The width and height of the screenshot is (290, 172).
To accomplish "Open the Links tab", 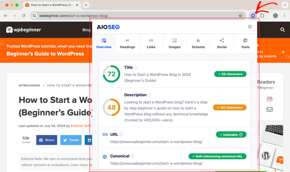I will pyautogui.click(x=151, y=44).
